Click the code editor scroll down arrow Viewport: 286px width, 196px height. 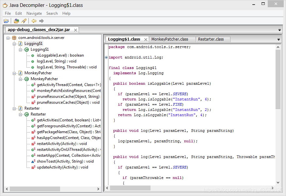(278, 183)
